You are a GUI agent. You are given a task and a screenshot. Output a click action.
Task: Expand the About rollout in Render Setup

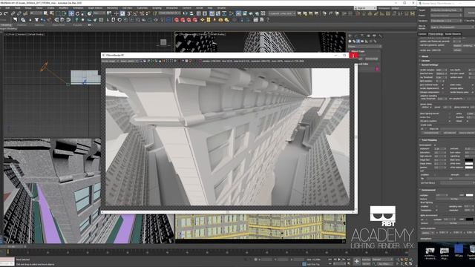coord(424,56)
